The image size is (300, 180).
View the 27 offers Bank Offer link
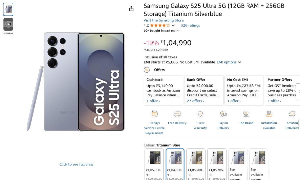195,101
